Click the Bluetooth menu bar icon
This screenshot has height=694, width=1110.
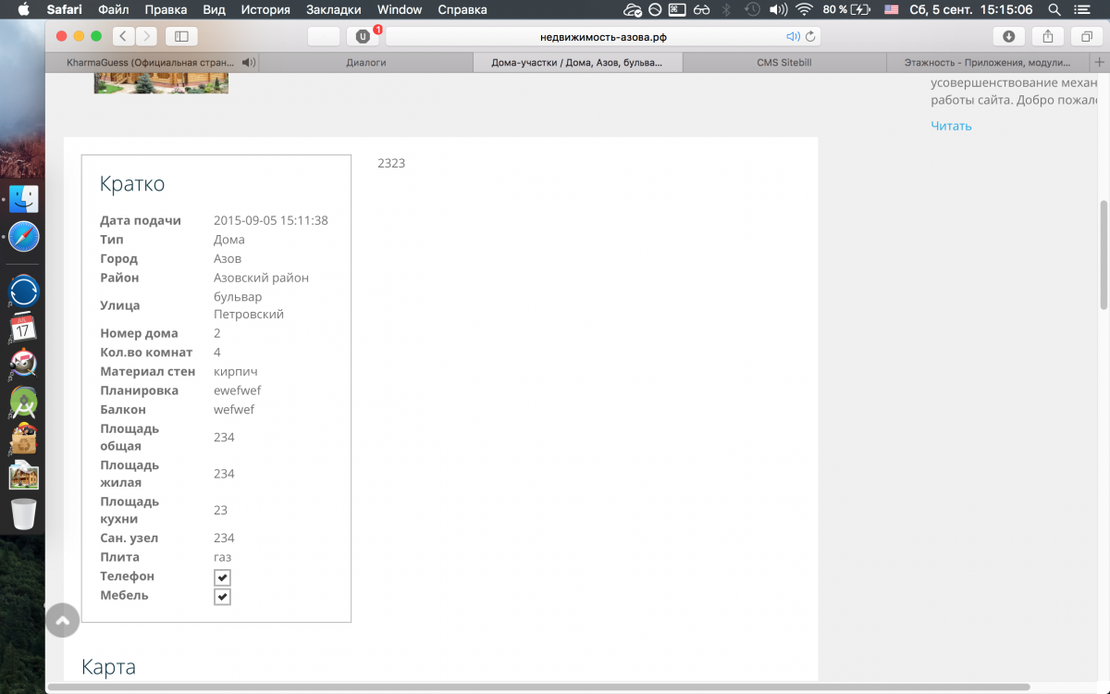click(726, 9)
